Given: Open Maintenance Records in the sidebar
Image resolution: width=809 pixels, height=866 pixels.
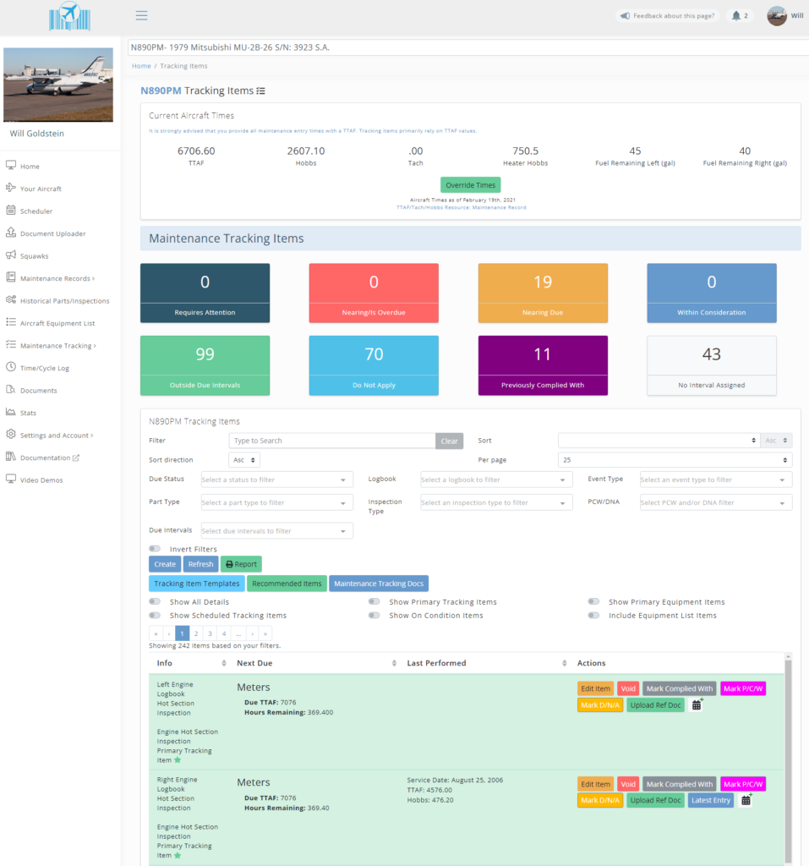Looking at the screenshot, I should tap(56, 278).
